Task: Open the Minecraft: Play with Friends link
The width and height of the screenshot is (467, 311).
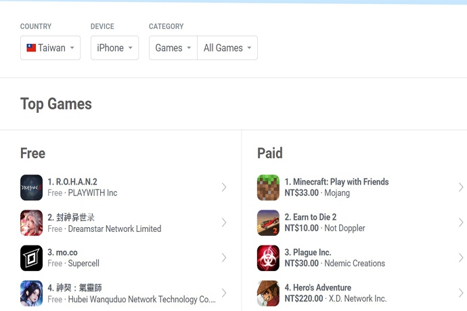Action: pos(336,182)
